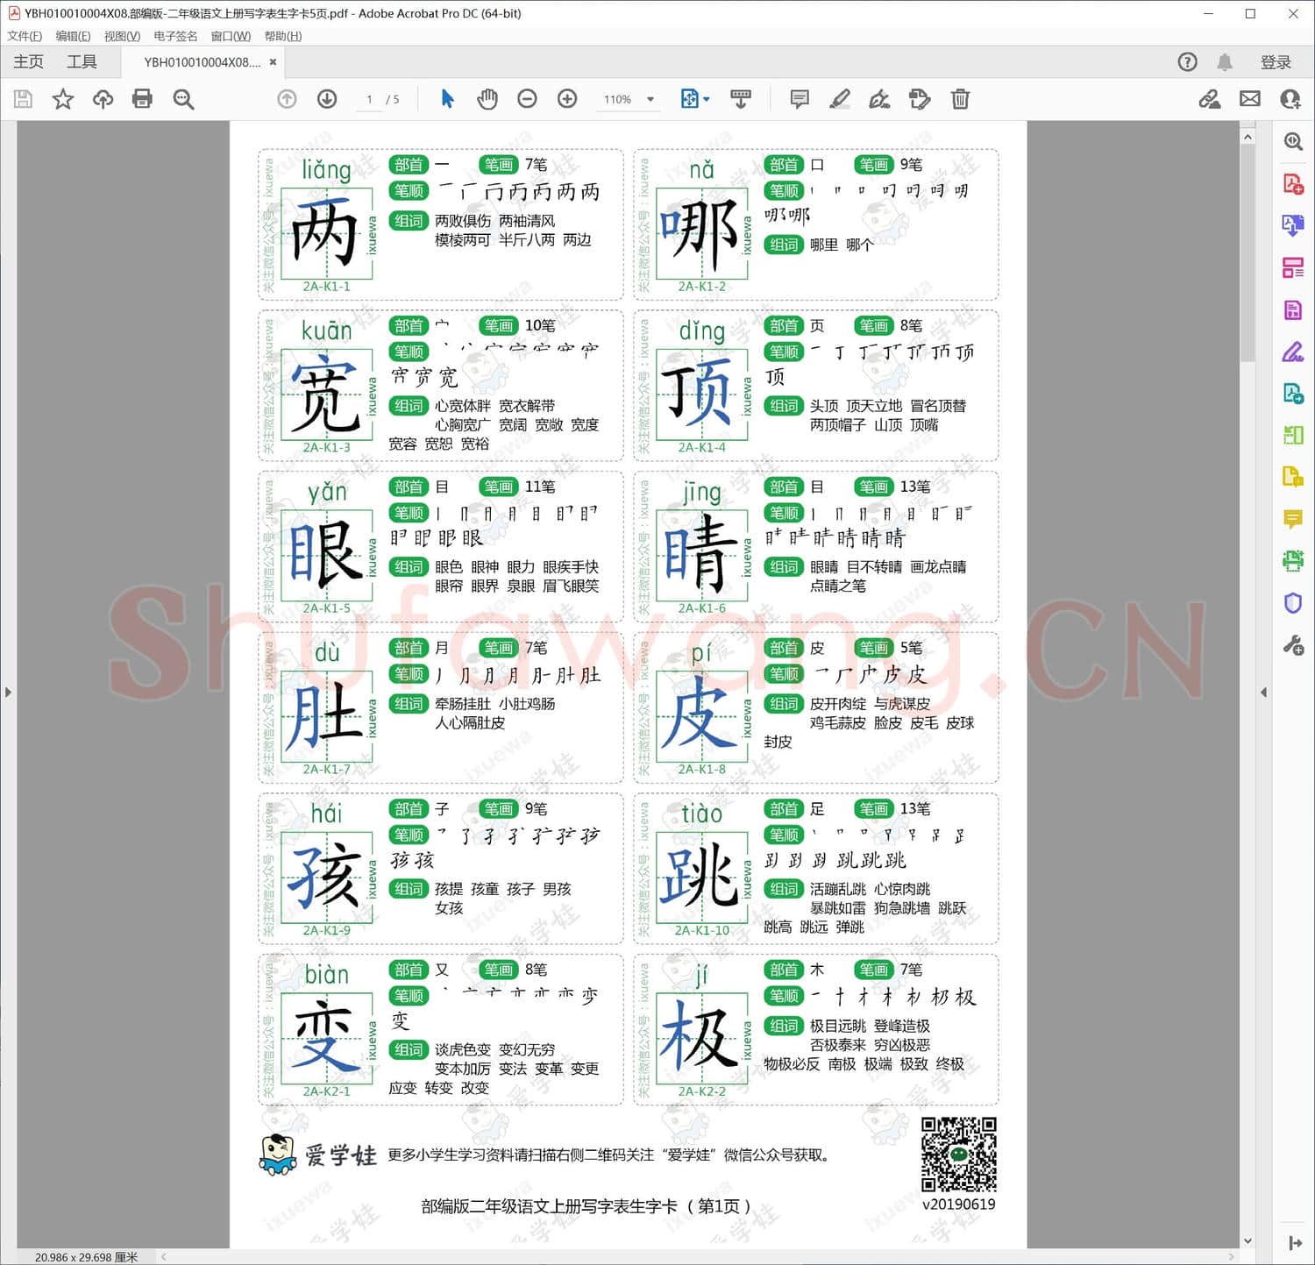Open Create PDF tool in sidebar
Screen dimensions: 1315x1265
coord(1293,183)
